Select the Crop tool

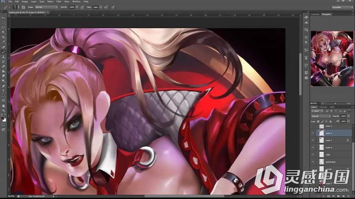click(x=3, y=37)
